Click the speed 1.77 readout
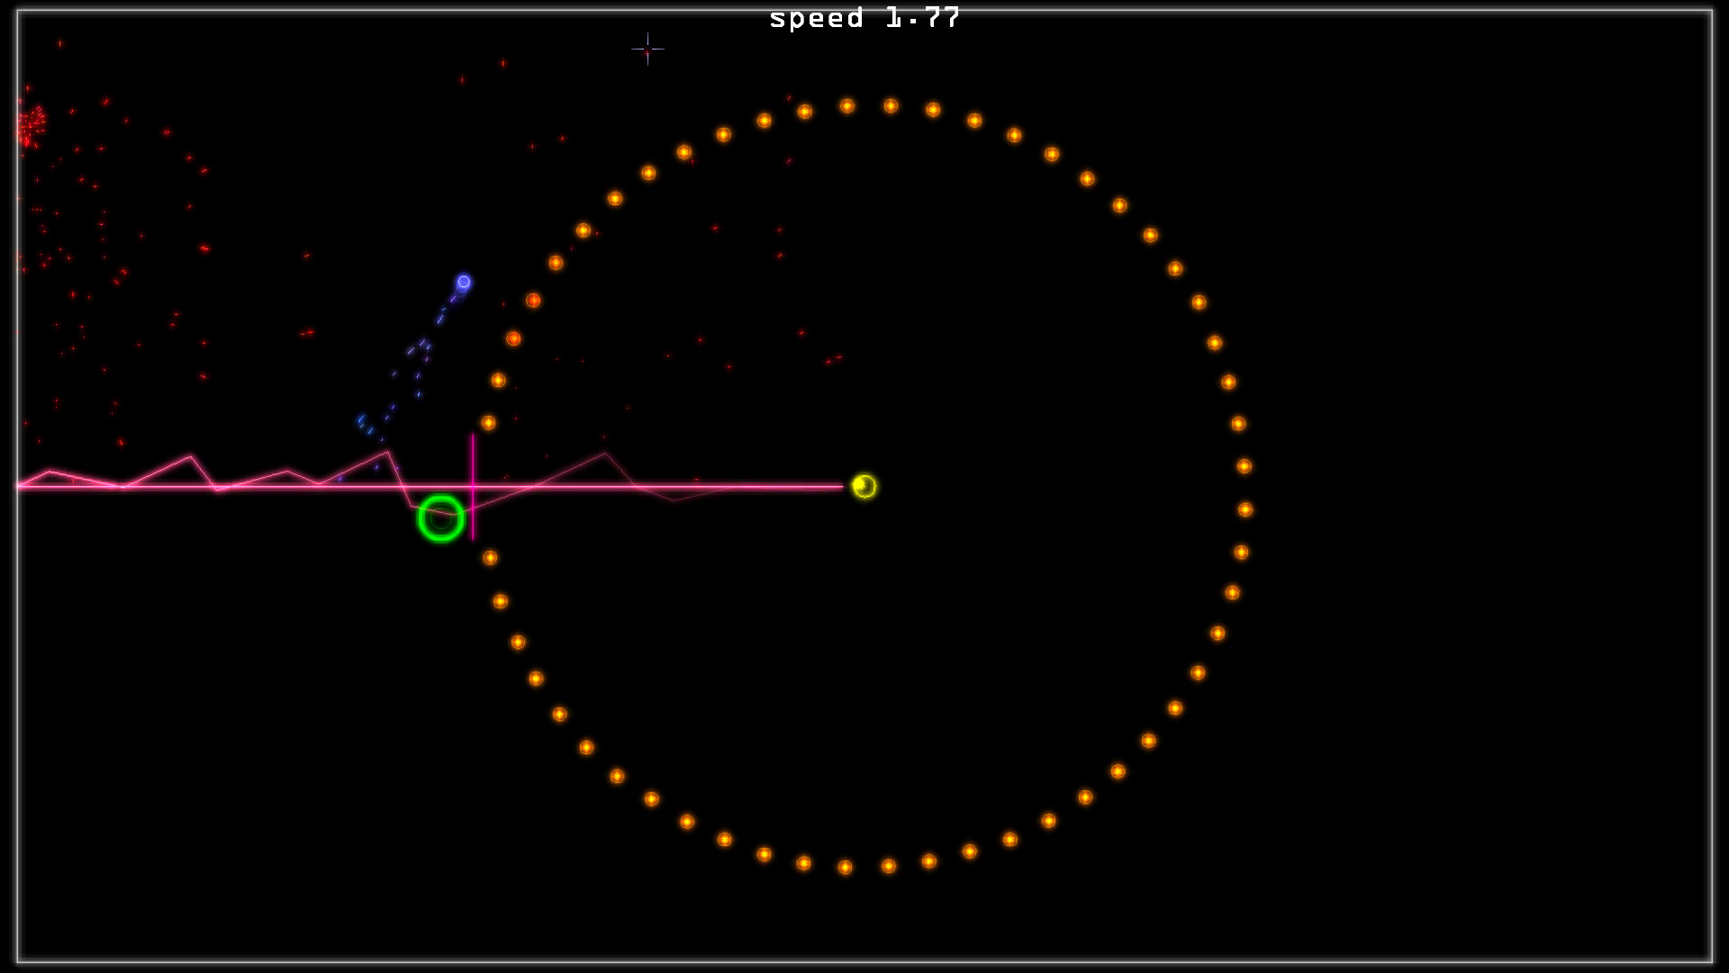Image resolution: width=1729 pixels, height=973 pixels. click(864, 17)
